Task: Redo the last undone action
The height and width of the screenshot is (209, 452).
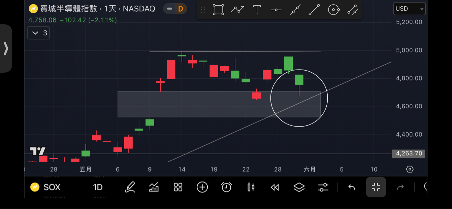Action: tap(400, 187)
